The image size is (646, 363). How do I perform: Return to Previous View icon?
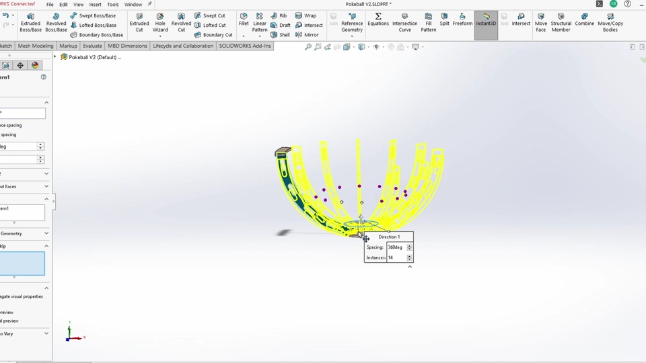coord(328,47)
